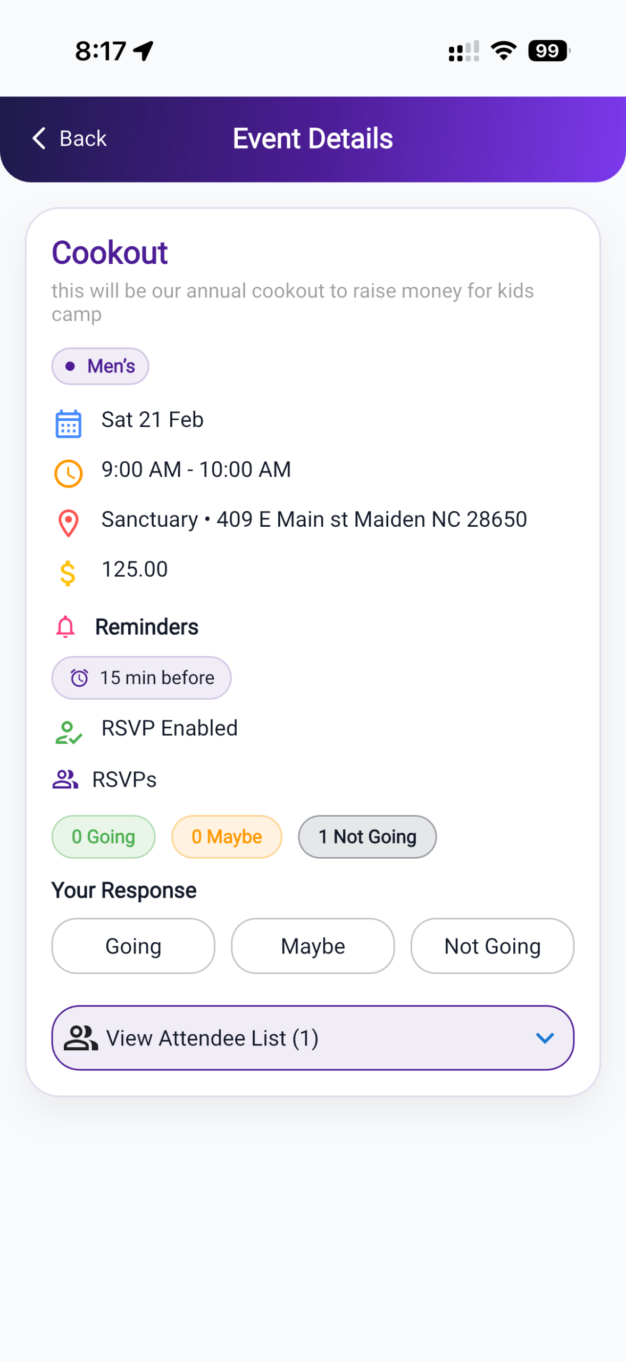The height and width of the screenshot is (1362, 626).
Task: Tap the 0 Maybe count chip
Action: point(227,837)
